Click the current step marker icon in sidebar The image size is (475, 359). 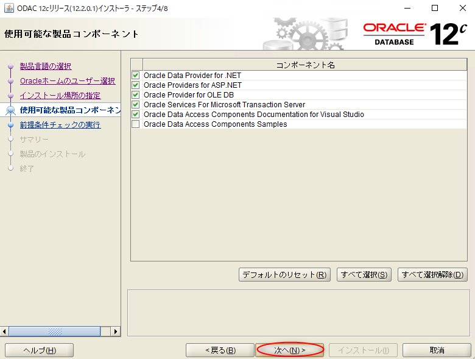[x=11, y=110]
